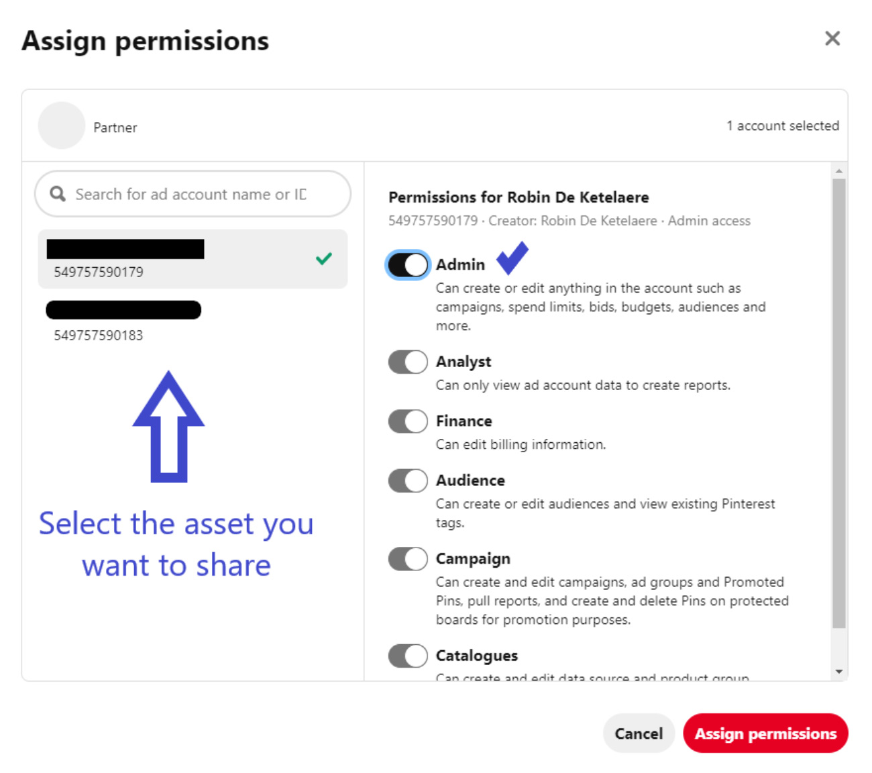Click the Partner avatar circle
872x773 pixels.
click(x=62, y=125)
